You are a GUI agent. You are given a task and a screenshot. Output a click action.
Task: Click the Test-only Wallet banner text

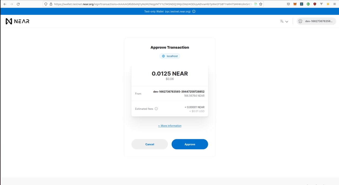167,11
